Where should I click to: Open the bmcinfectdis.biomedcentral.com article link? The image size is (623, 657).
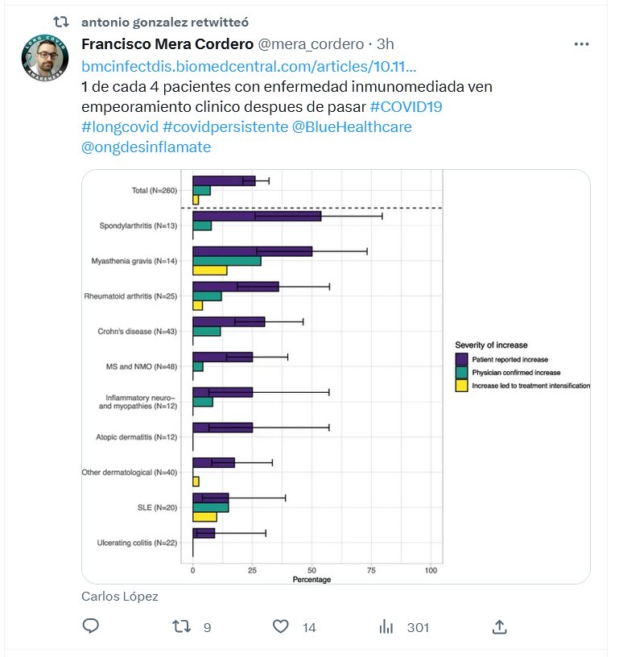tap(249, 65)
